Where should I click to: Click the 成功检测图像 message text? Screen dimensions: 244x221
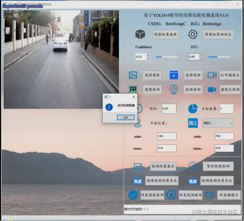point(126,106)
